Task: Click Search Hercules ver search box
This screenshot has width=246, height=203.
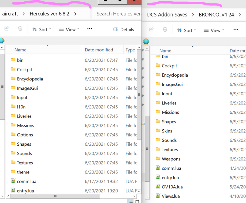Action: 117,14
